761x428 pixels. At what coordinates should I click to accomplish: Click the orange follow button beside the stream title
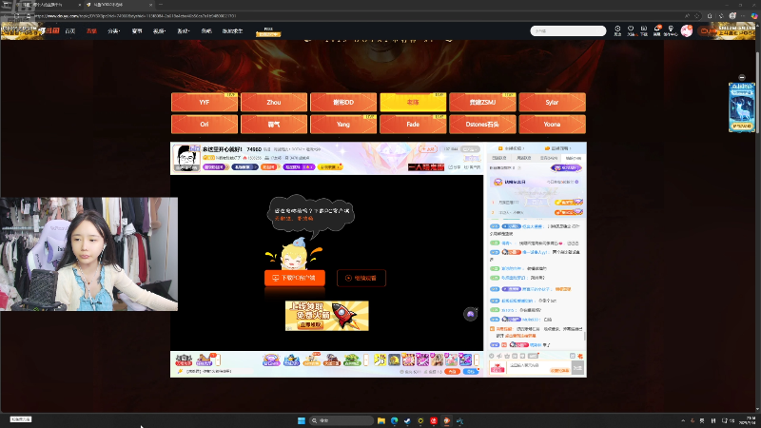(429, 149)
